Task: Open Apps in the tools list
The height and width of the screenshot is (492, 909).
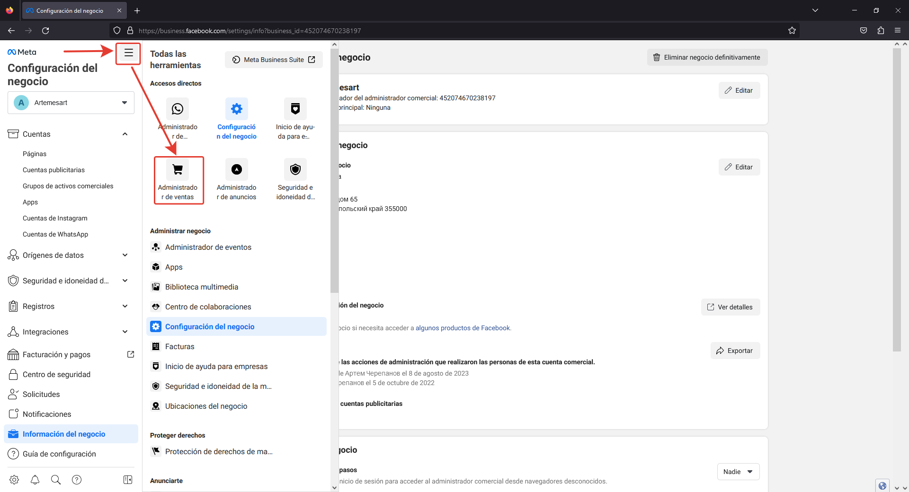Action: 236,267
